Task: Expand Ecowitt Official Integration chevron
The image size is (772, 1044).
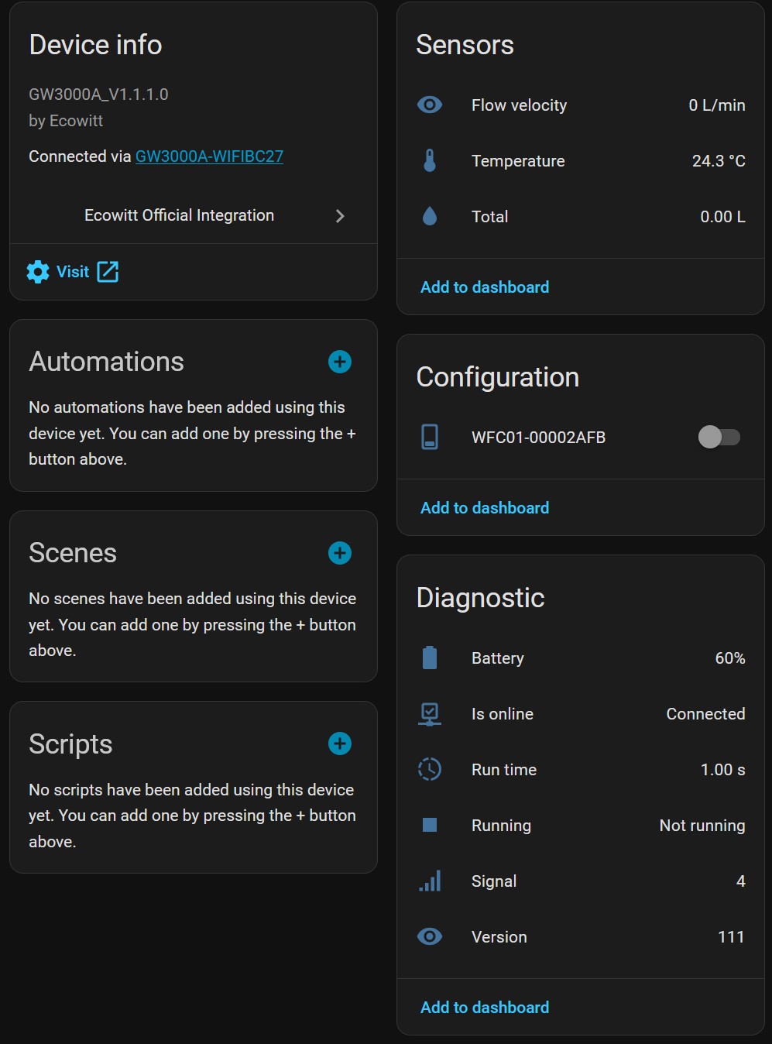Action: (339, 216)
